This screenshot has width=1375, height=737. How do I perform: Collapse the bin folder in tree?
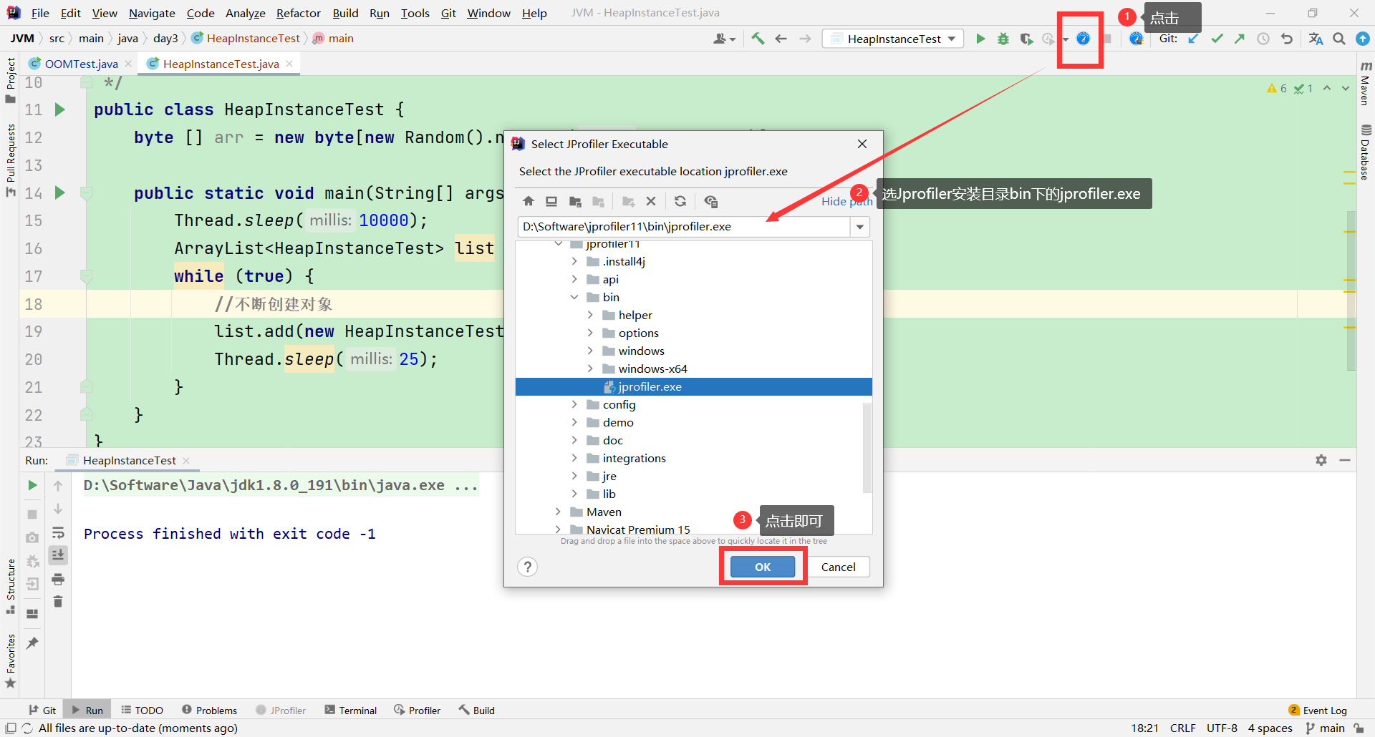(x=574, y=297)
